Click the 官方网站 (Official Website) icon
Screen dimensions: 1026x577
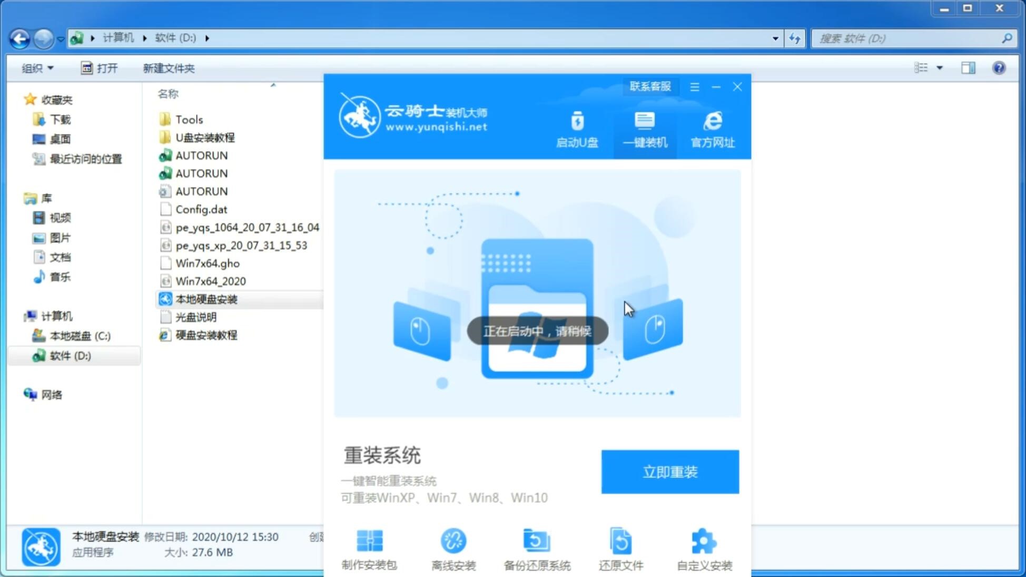tap(712, 129)
